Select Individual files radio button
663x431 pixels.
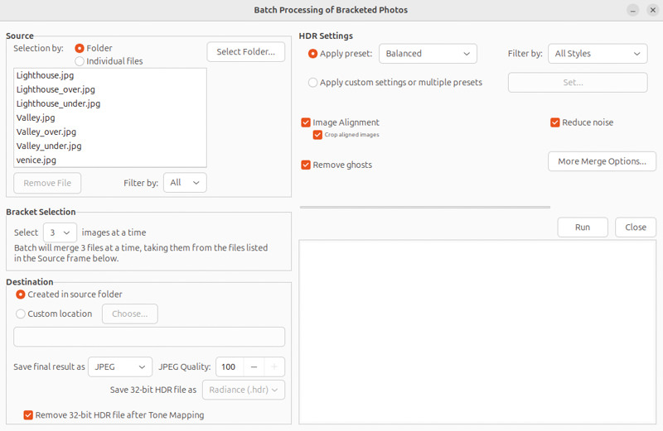pos(80,61)
